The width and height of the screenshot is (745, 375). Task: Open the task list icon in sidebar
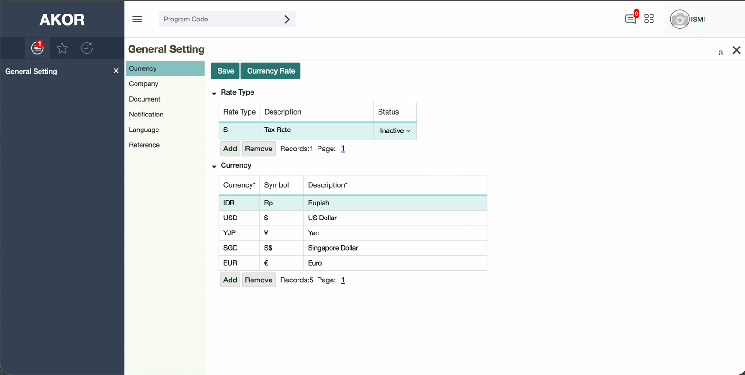coord(37,48)
